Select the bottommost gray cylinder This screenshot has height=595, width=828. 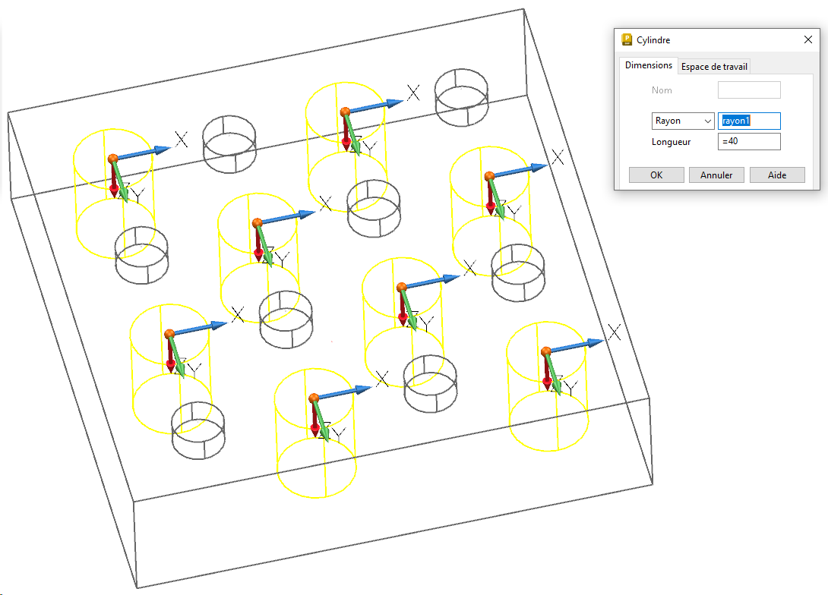point(198,430)
